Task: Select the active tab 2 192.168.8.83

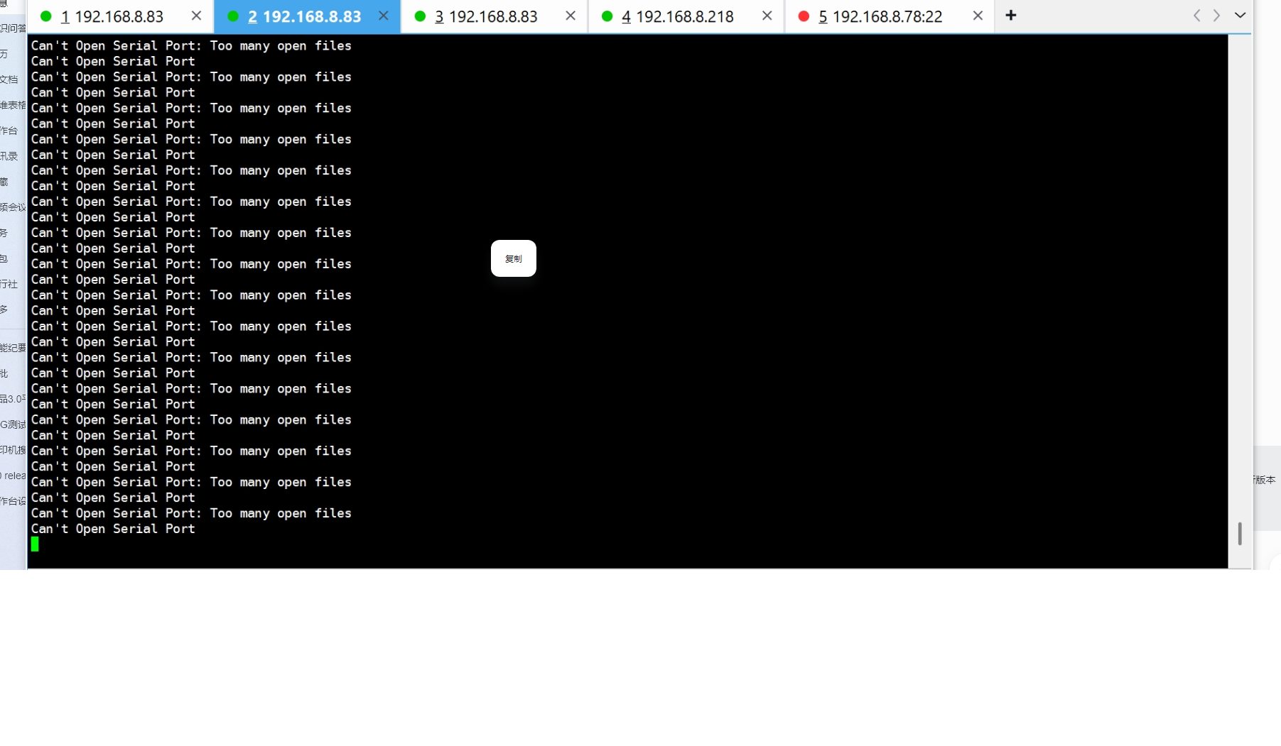Action: [x=304, y=16]
